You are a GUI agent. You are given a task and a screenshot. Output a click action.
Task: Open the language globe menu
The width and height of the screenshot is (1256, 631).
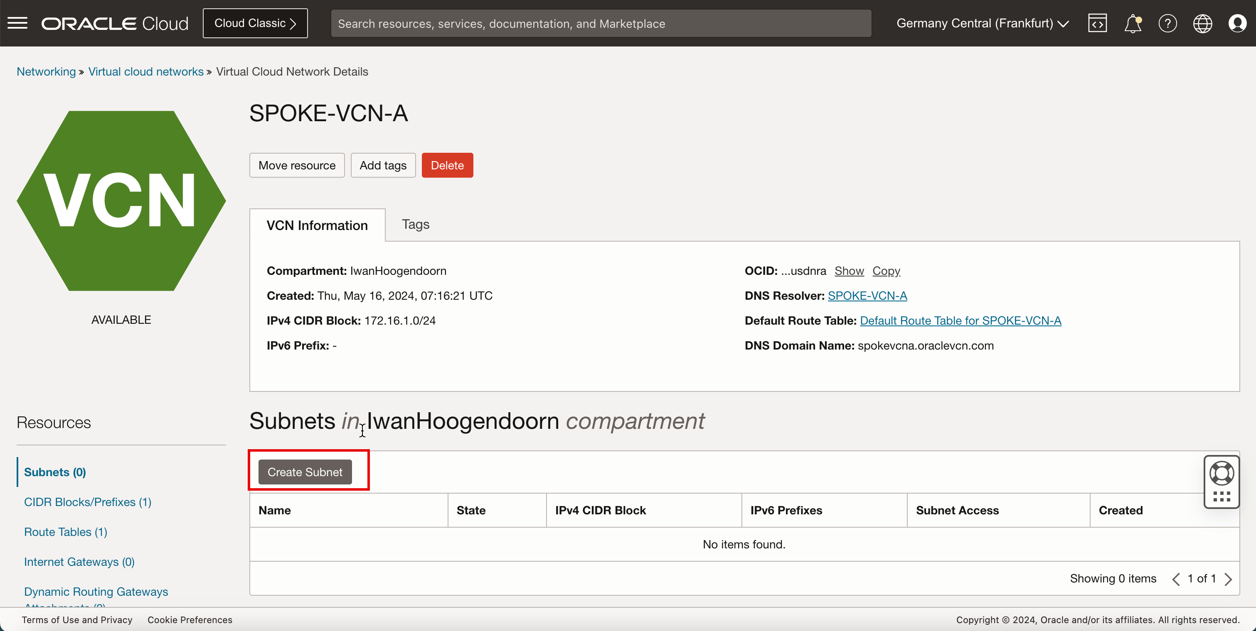[1202, 23]
